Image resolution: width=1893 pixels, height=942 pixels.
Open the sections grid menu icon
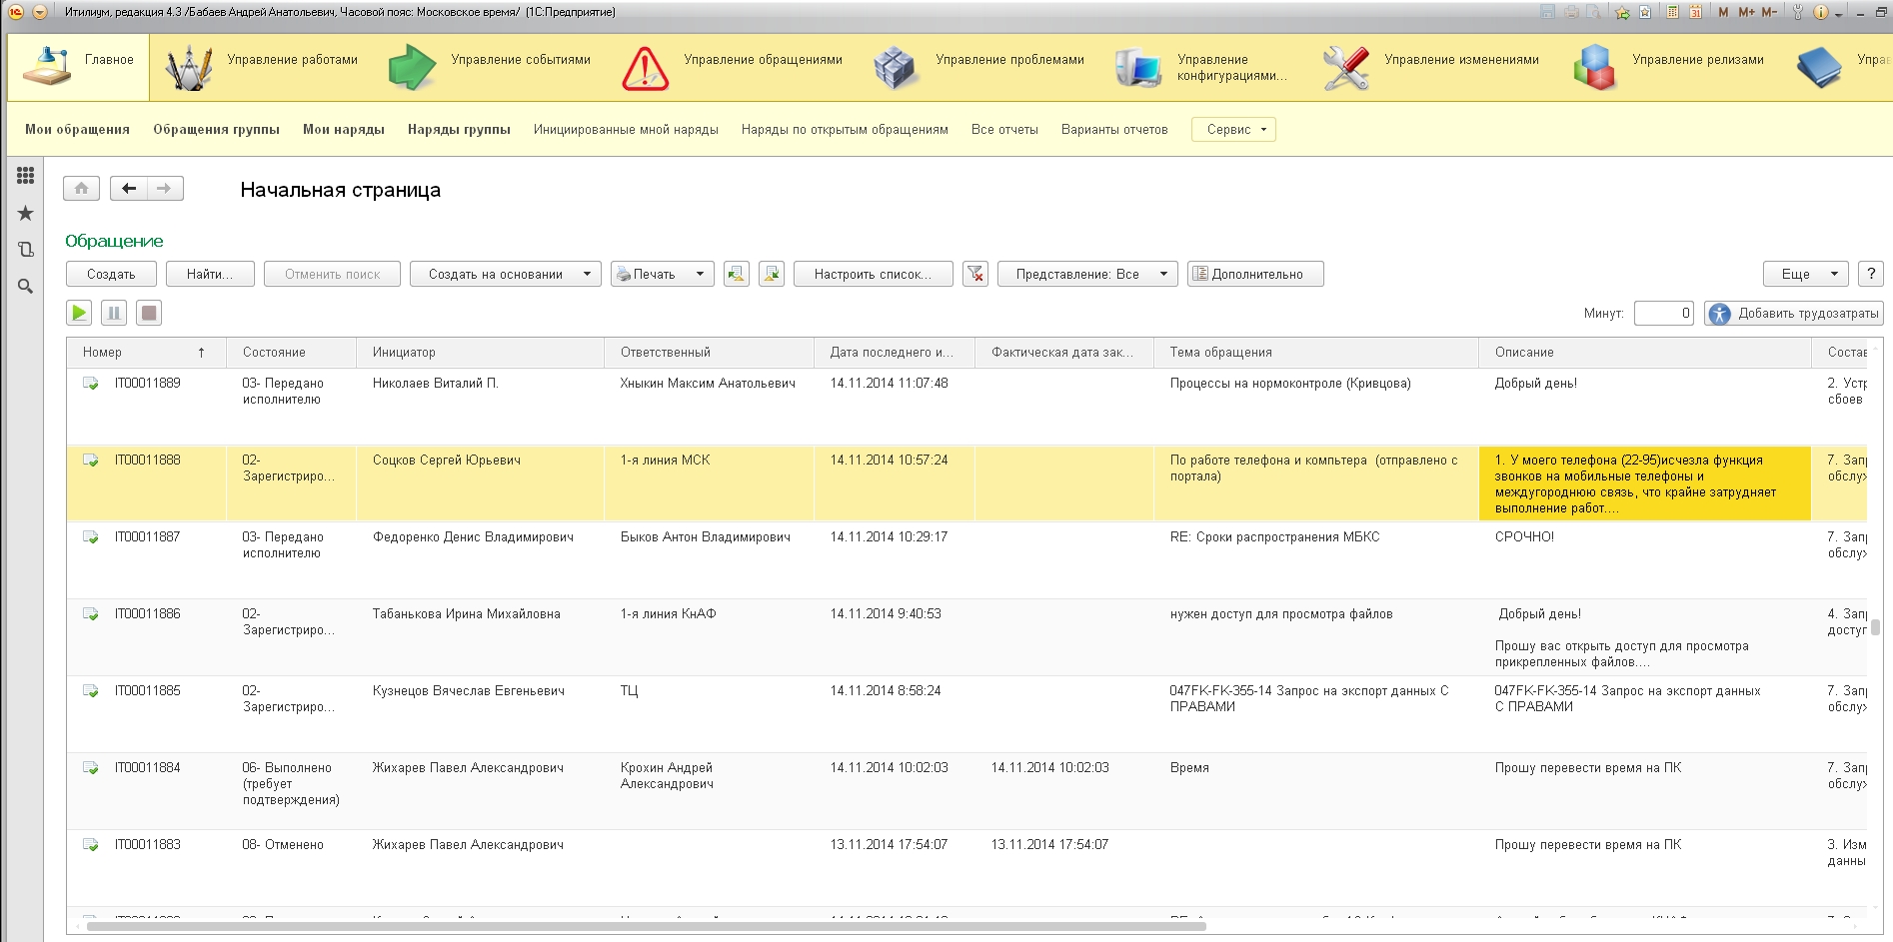(26, 176)
